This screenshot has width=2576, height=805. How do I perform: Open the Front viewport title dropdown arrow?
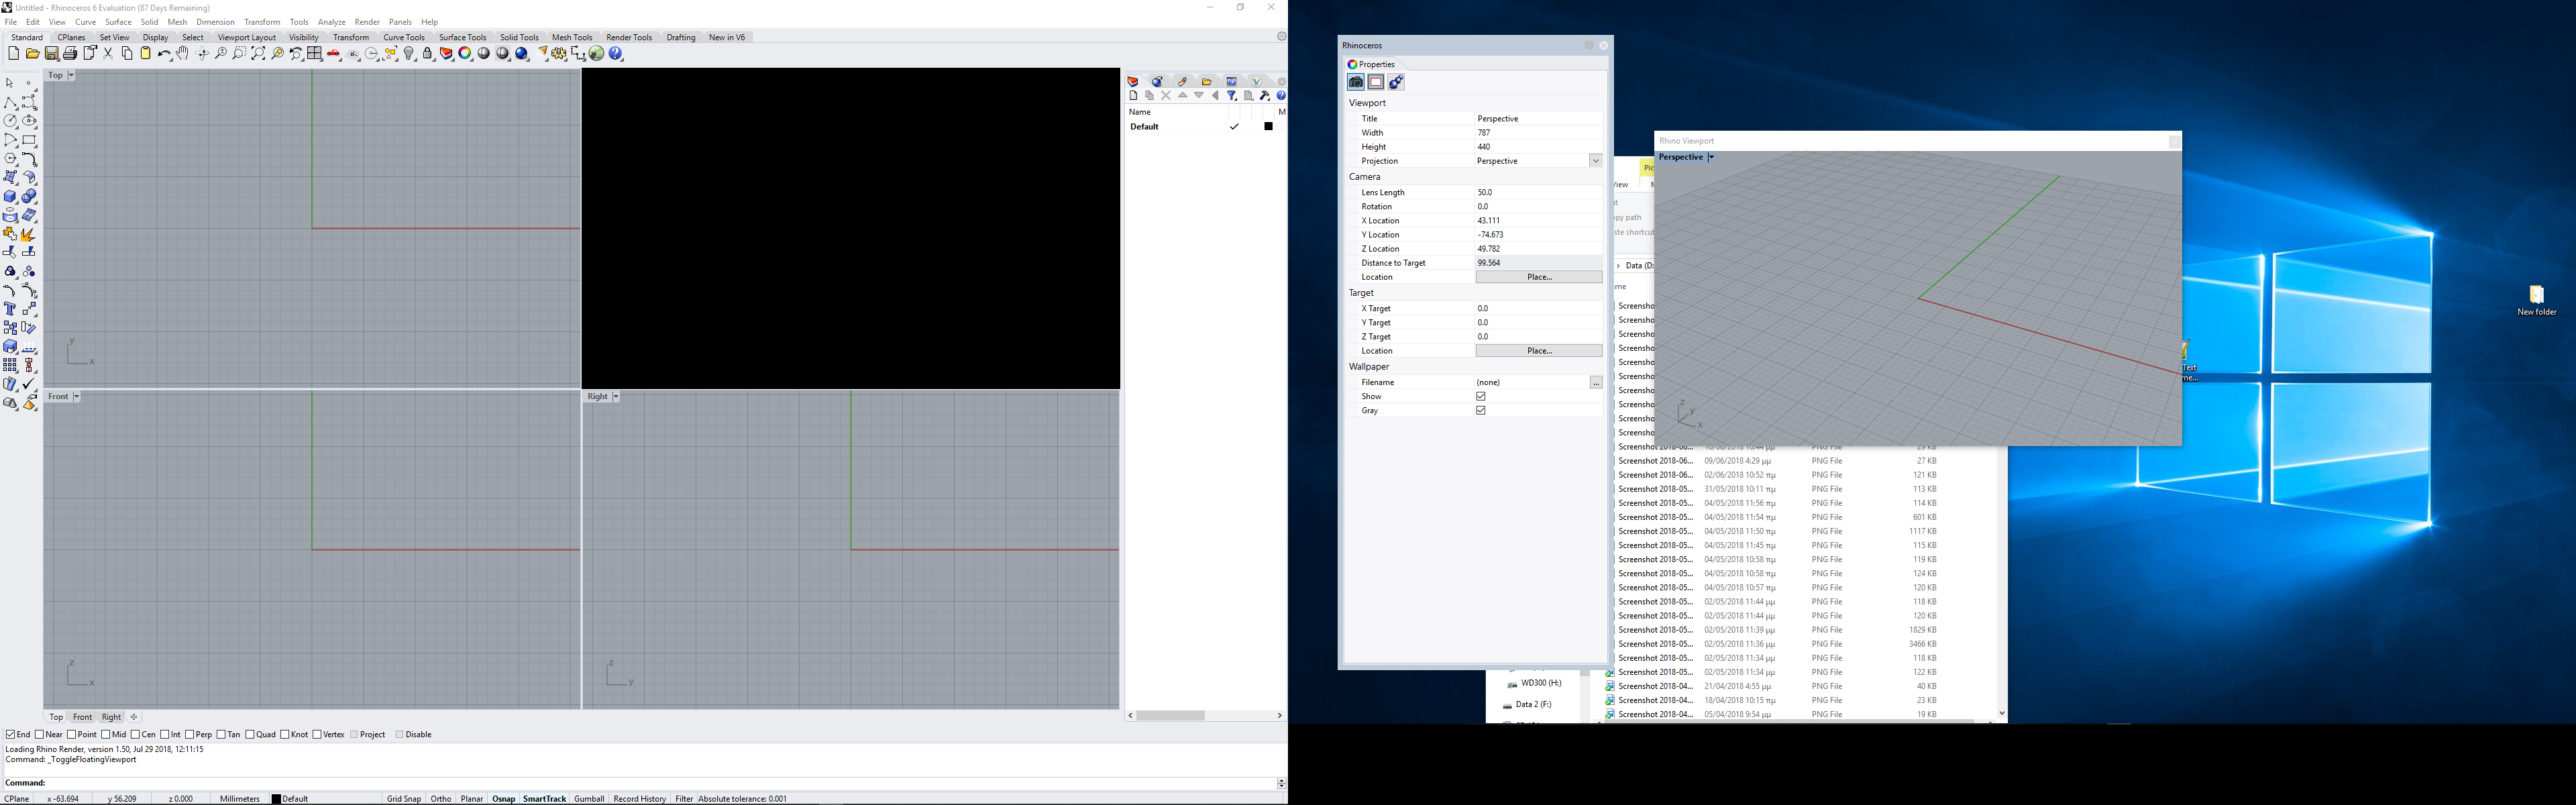tap(76, 397)
